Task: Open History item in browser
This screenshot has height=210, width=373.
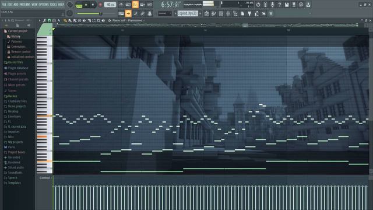Action: click(14, 36)
